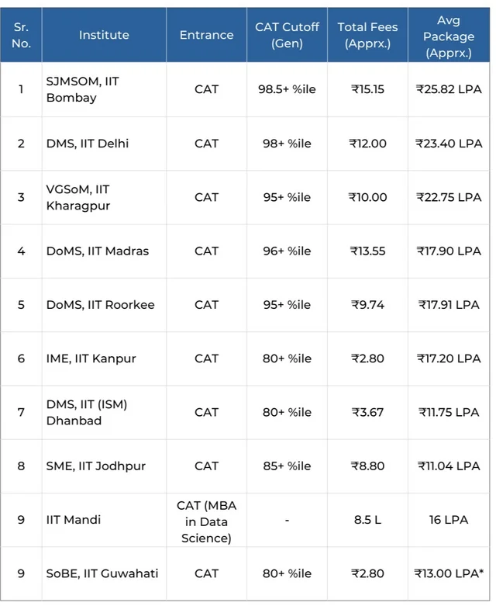Select the SoBE, IIT Guwahati cell
This screenshot has height=606, width=496.
click(x=102, y=573)
